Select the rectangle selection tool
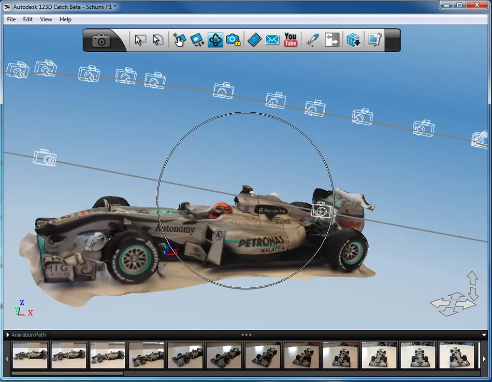Screen dimensions: 492x382 coord(140,40)
